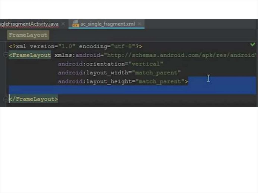Collapse the opening FrameLayout tag fold

(6, 55)
